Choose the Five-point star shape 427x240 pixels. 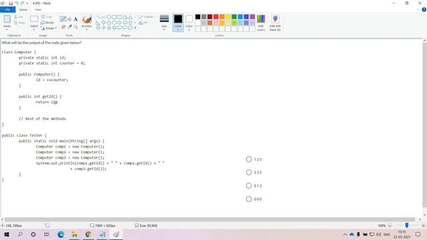109,27
